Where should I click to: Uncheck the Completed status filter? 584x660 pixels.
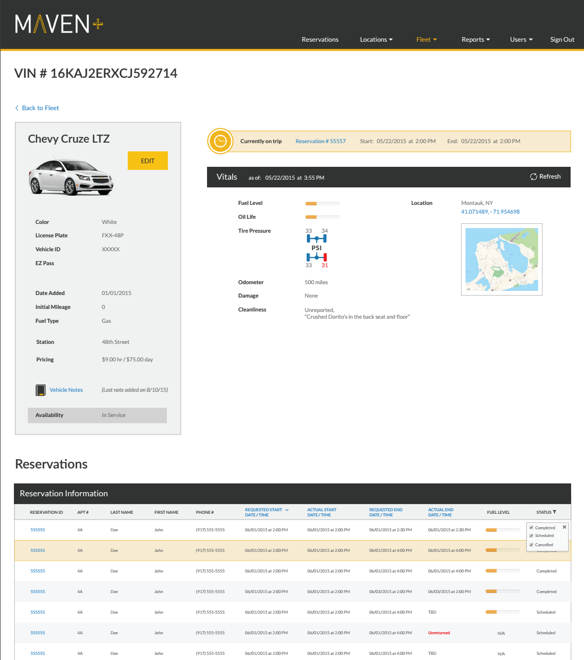(531, 528)
